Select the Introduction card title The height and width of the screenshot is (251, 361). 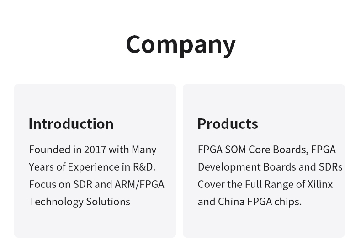click(x=71, y=124)
